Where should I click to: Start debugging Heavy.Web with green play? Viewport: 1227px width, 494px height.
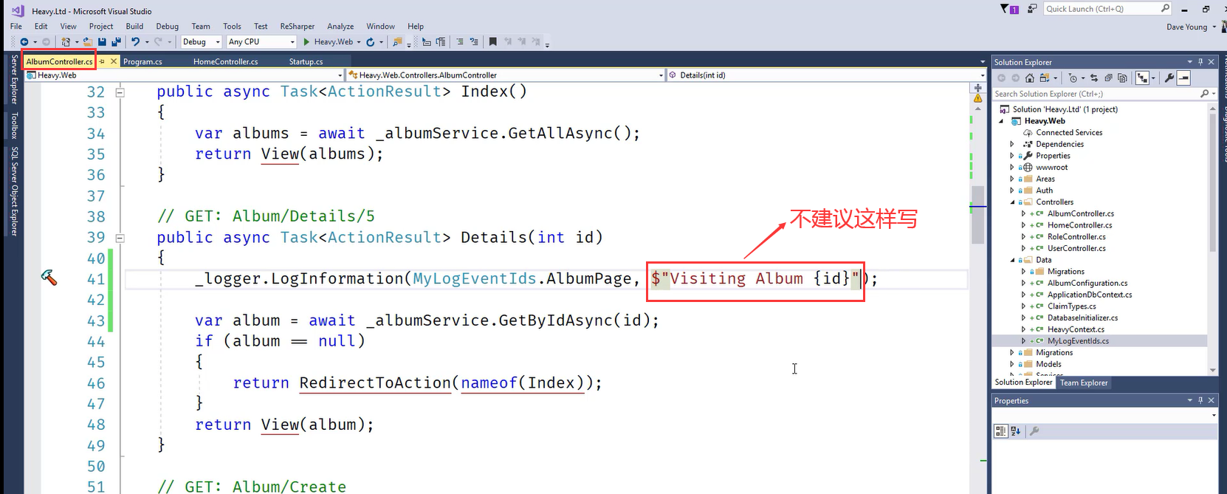[306, 42]
